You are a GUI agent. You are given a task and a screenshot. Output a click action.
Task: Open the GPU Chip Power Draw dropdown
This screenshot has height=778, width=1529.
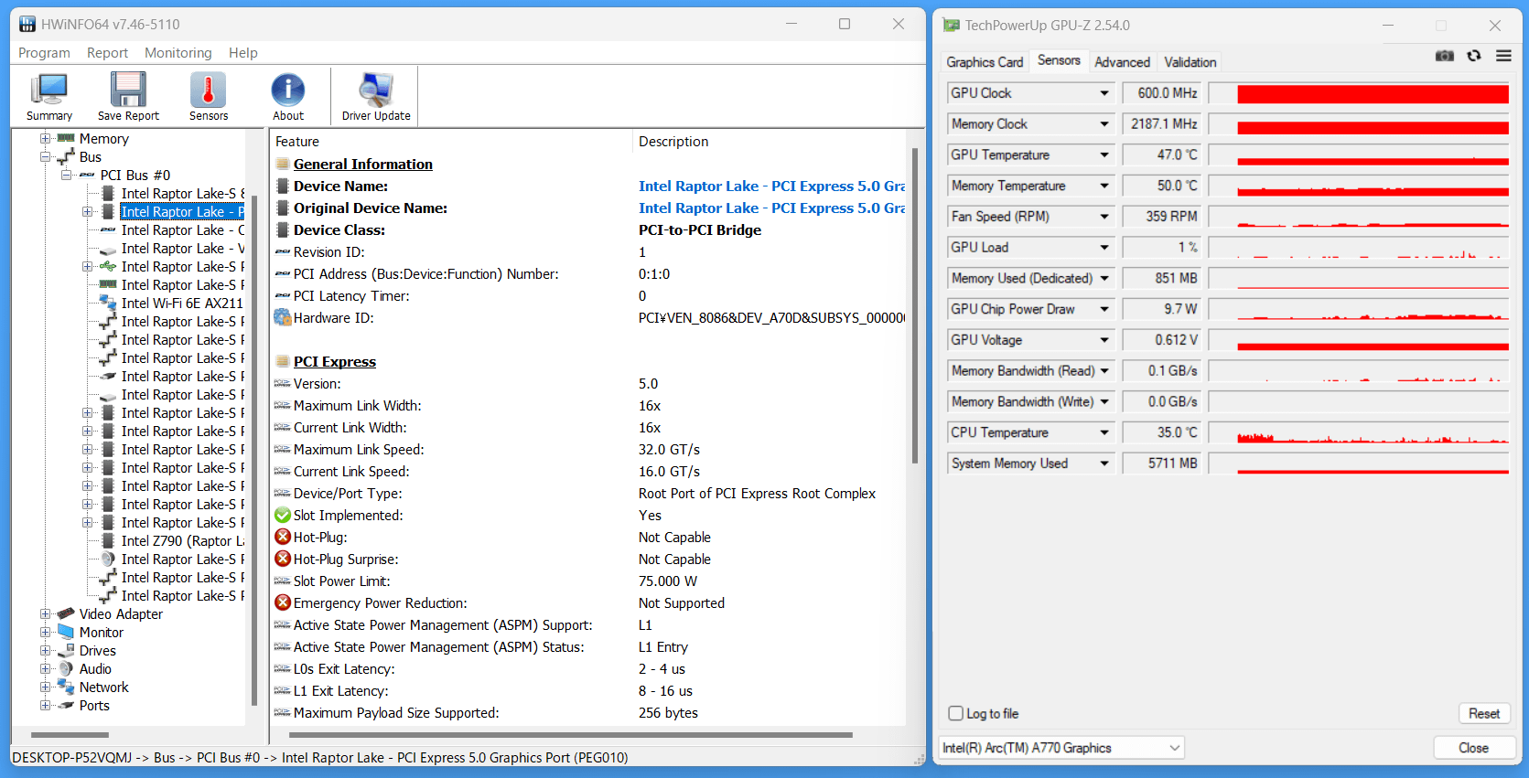point(1104,309)
